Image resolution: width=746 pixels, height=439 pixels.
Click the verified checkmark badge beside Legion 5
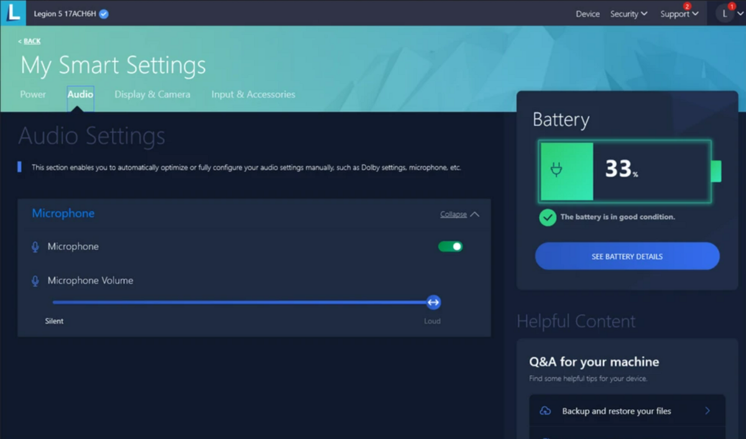click(104, 14)
